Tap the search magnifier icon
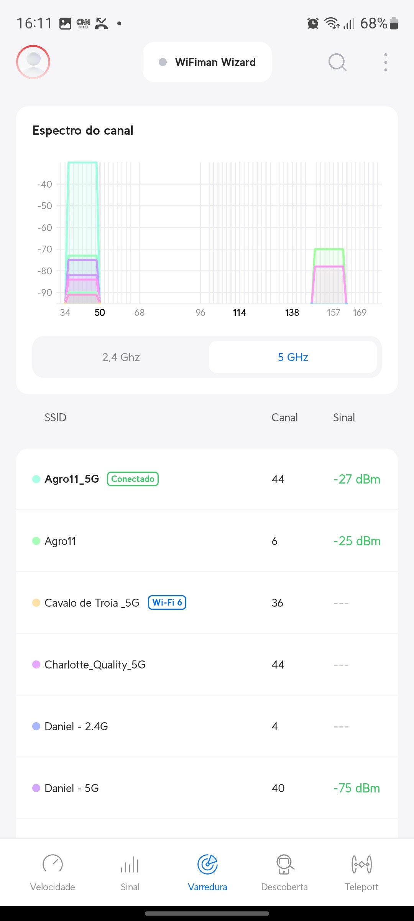 (337, 62)
